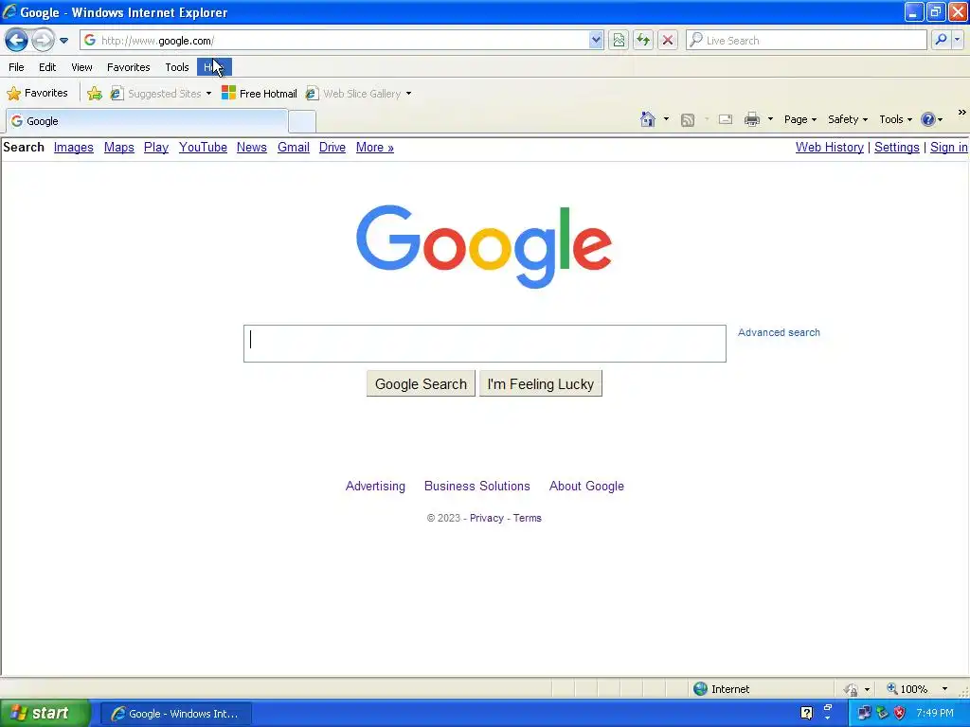Viewport: 970px width, 727px height.
Task: Click the I'm Feeling Lucky button
Action: coord(541,384)
